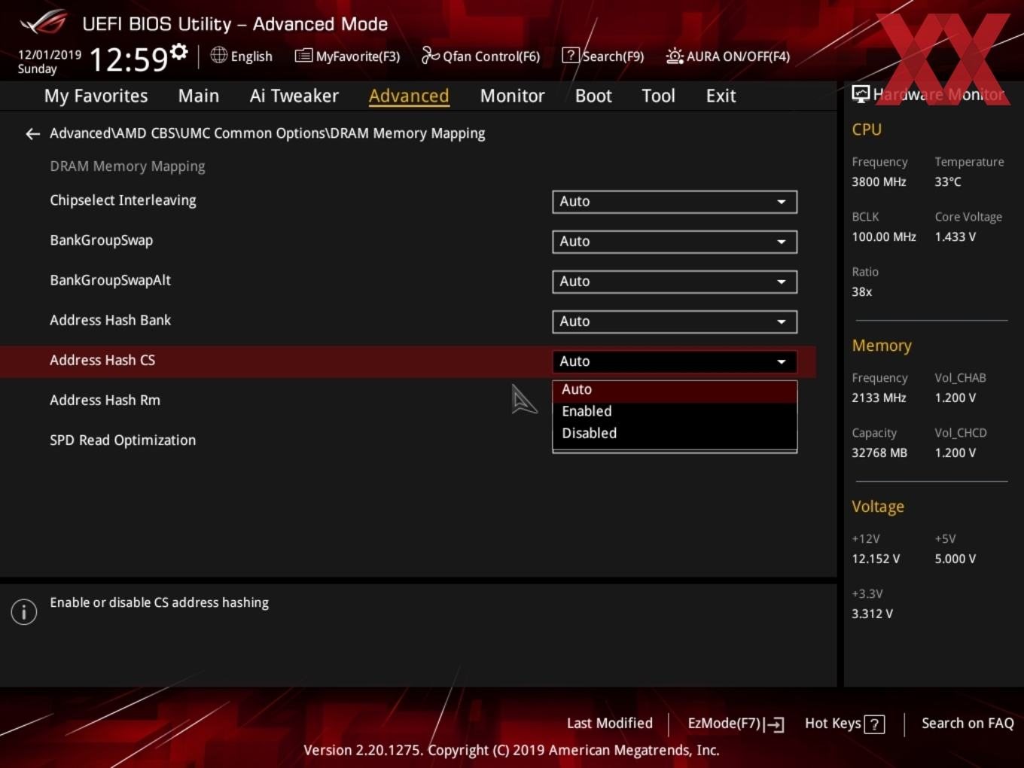Go to the Monitor tab

(512, 96)
